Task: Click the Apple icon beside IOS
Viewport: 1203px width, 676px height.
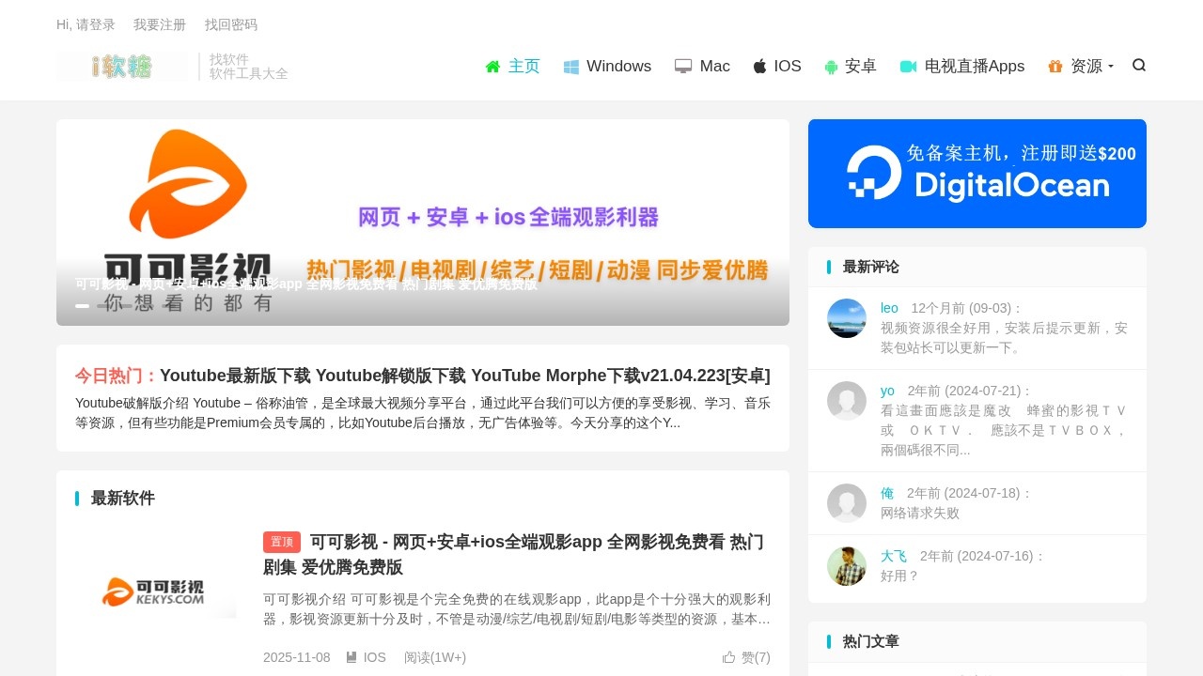Action: 760,66
